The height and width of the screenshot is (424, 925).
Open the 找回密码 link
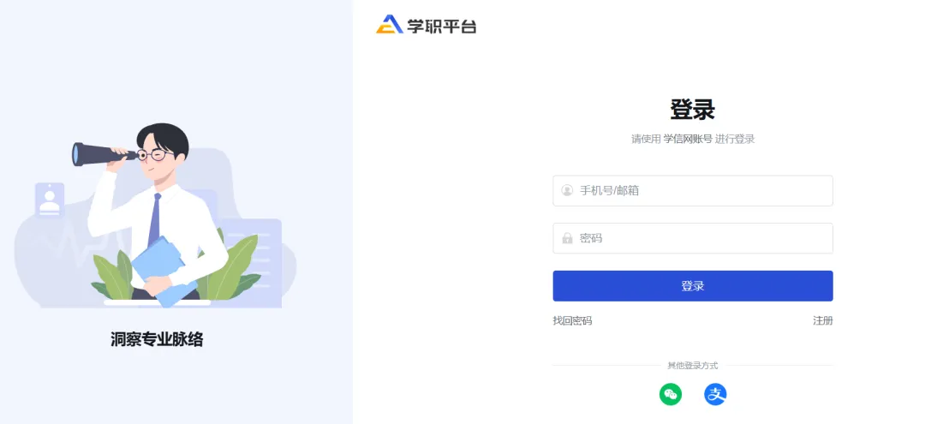[x=572, y=320]
